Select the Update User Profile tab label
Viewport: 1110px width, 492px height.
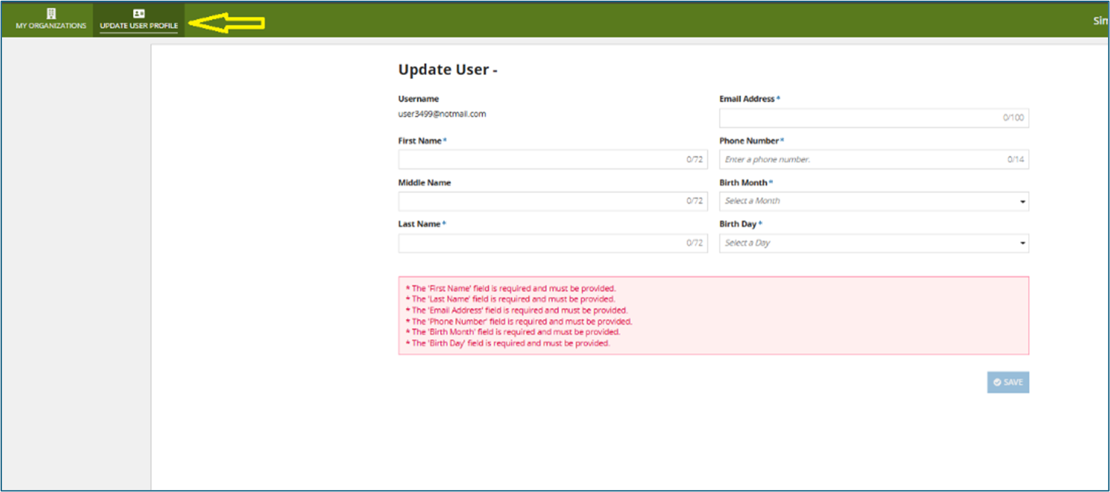(x=139, y=25)
